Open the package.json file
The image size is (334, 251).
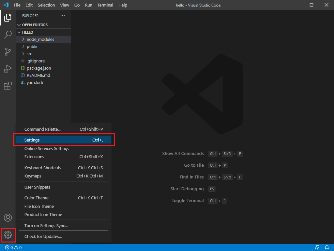pyautogui.click(x=43, y=68)
